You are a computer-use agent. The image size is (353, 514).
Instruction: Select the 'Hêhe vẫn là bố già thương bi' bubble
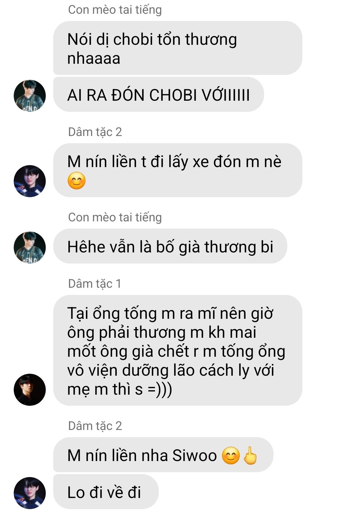[170, 246]
